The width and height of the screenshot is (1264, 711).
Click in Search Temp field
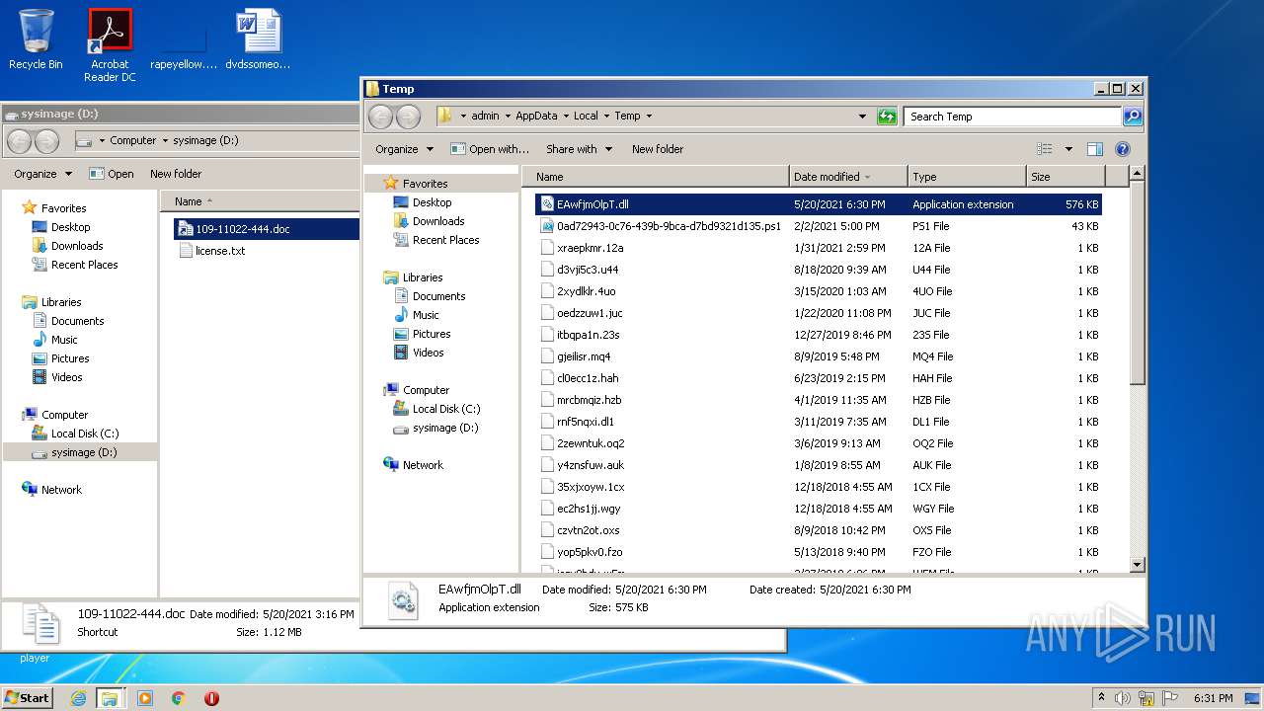coord(1013,117)
